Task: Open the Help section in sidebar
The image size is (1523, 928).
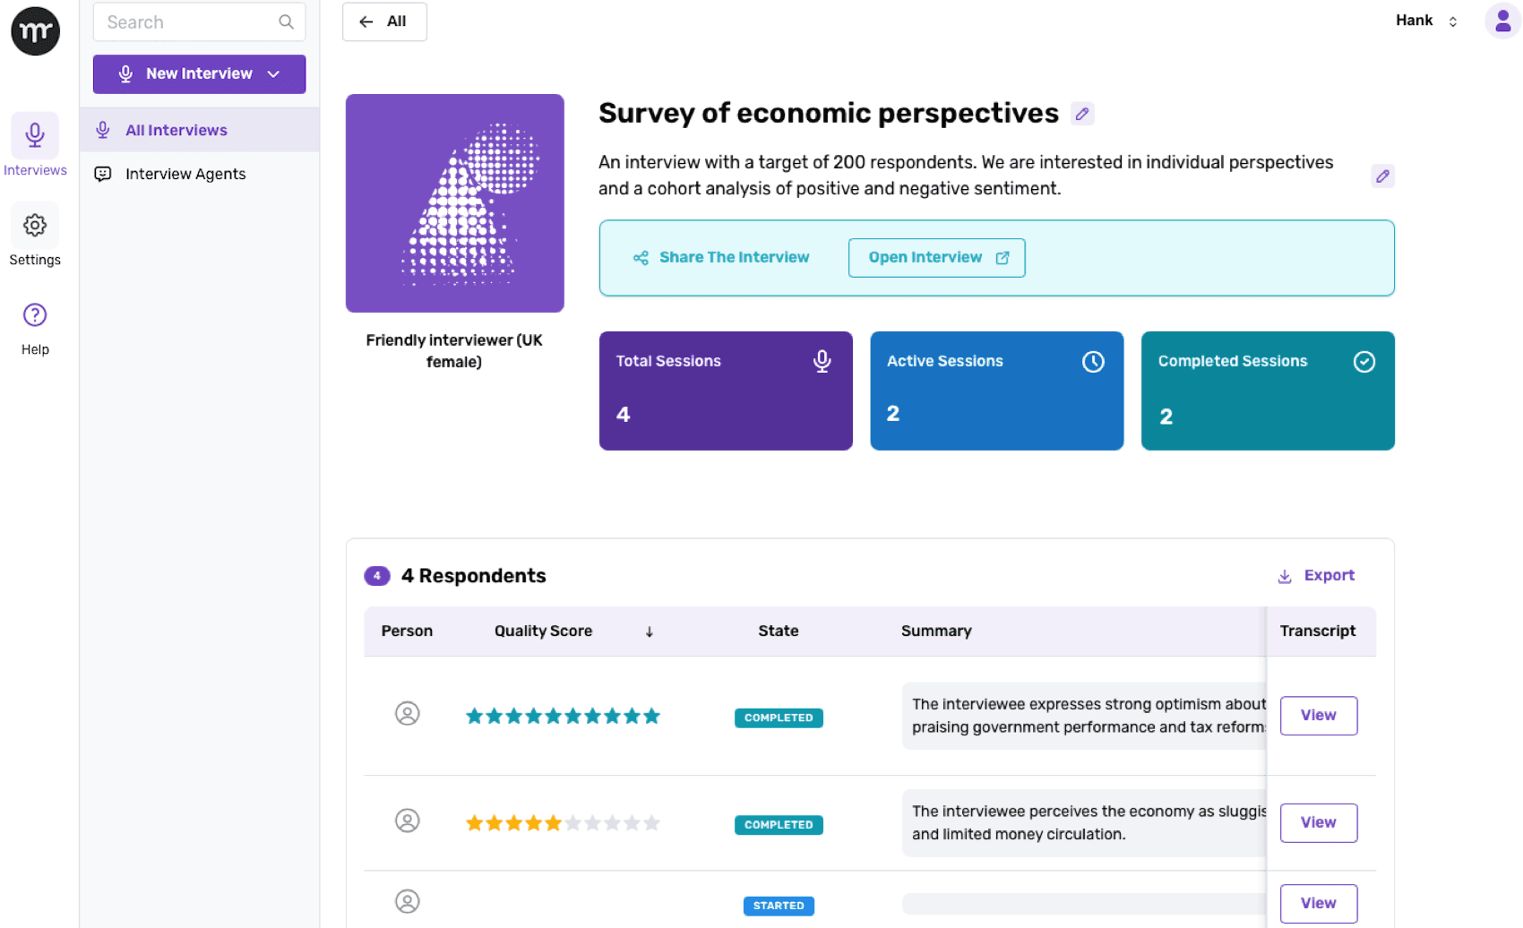Action: pyautogui.click(x=35, y=328)
